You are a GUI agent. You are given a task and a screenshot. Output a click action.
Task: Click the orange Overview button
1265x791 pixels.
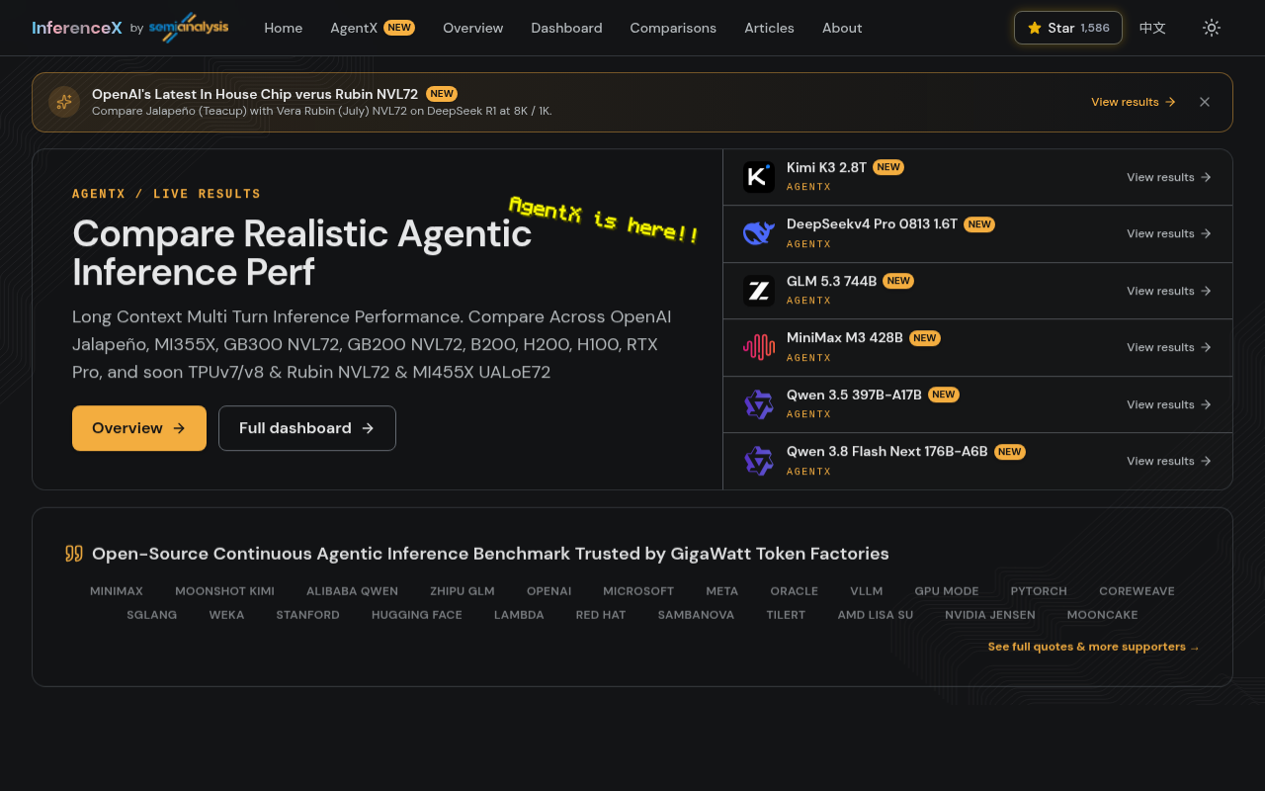(139, 428)
